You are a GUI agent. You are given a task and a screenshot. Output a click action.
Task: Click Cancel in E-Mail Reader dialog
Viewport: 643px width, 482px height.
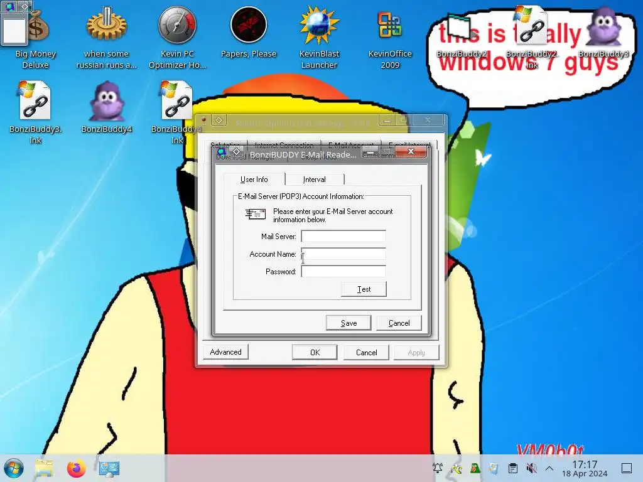click(x=399, y=323)
